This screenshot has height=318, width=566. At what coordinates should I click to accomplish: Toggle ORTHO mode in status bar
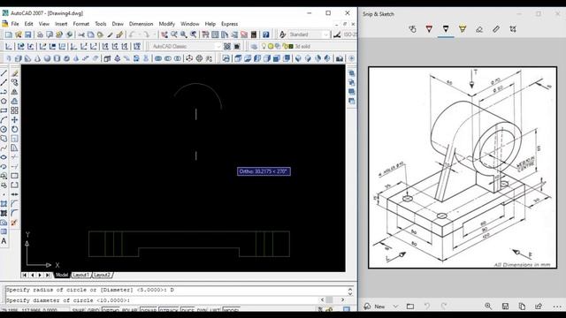point(111,310)
